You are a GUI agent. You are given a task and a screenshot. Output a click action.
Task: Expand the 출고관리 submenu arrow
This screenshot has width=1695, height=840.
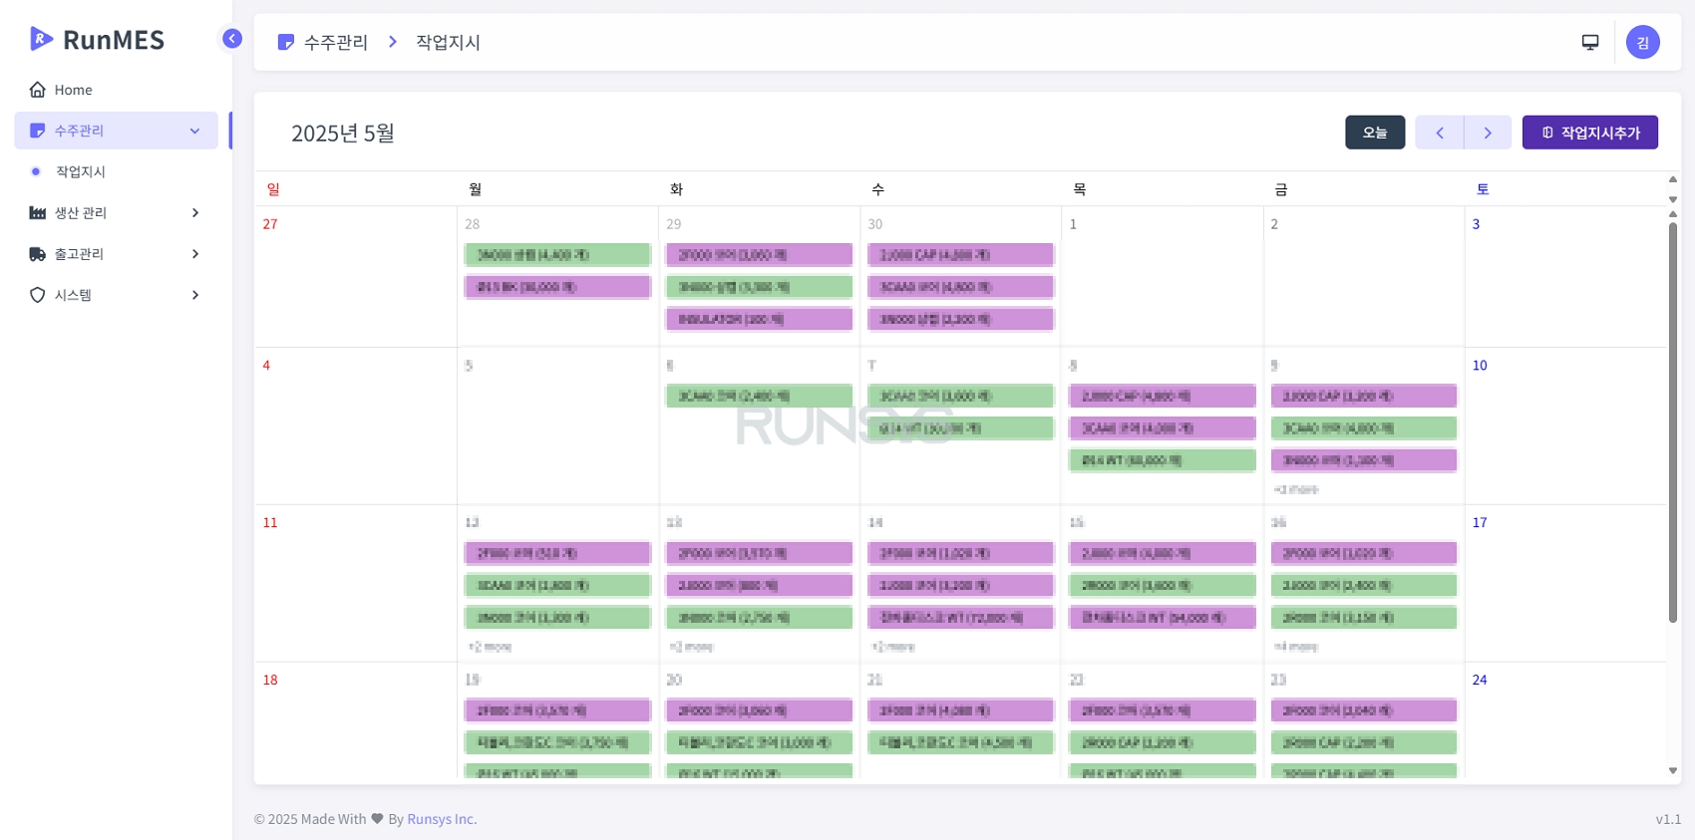pos(195,254)
